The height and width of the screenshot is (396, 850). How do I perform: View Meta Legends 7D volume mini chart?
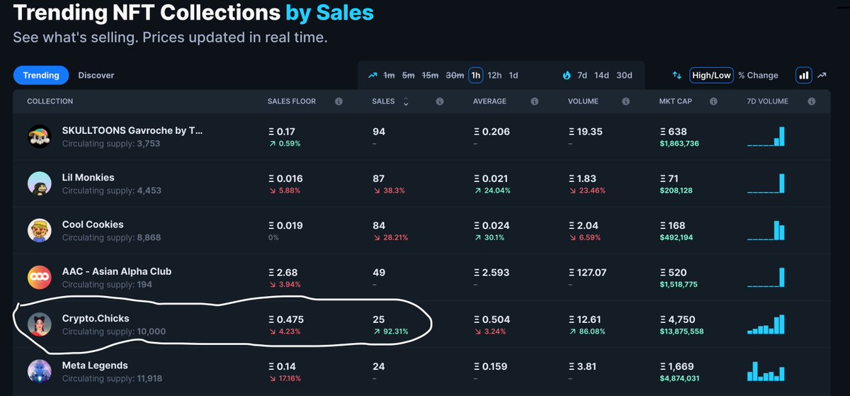(x=766, y=371)
